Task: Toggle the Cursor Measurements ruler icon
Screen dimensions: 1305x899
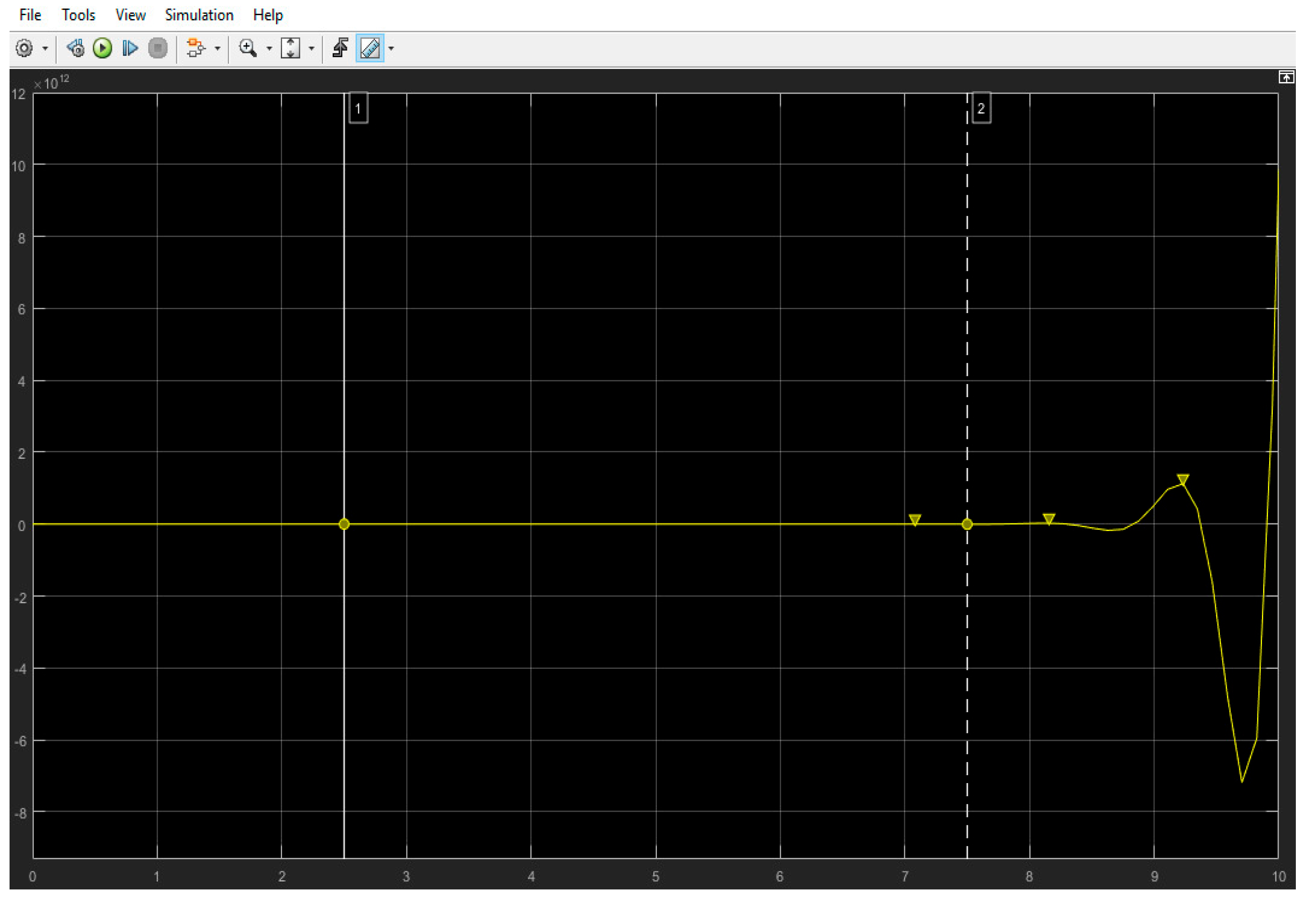Action: (x=370, y=49)
